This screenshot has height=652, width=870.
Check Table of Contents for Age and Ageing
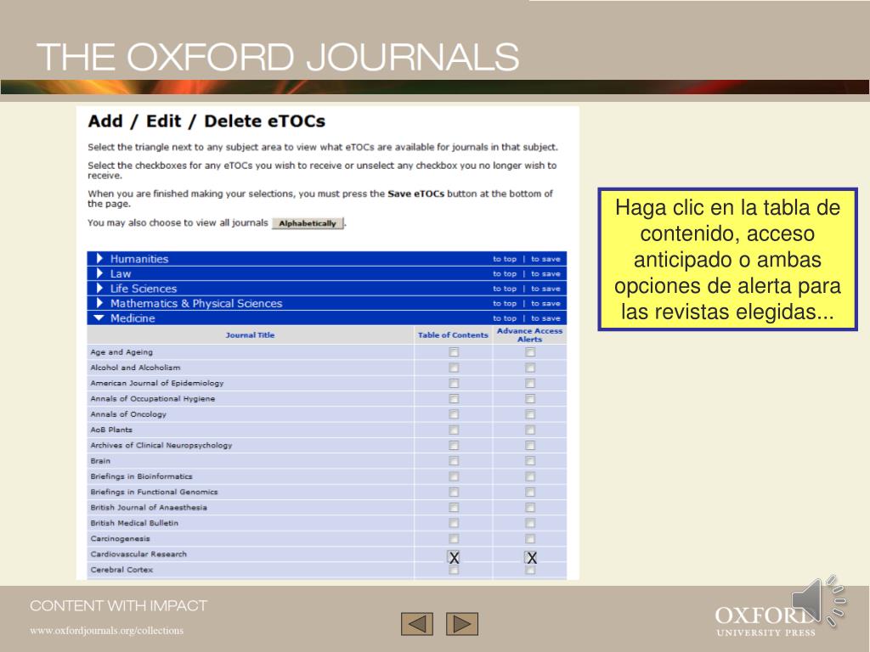[x=454, y=352]
